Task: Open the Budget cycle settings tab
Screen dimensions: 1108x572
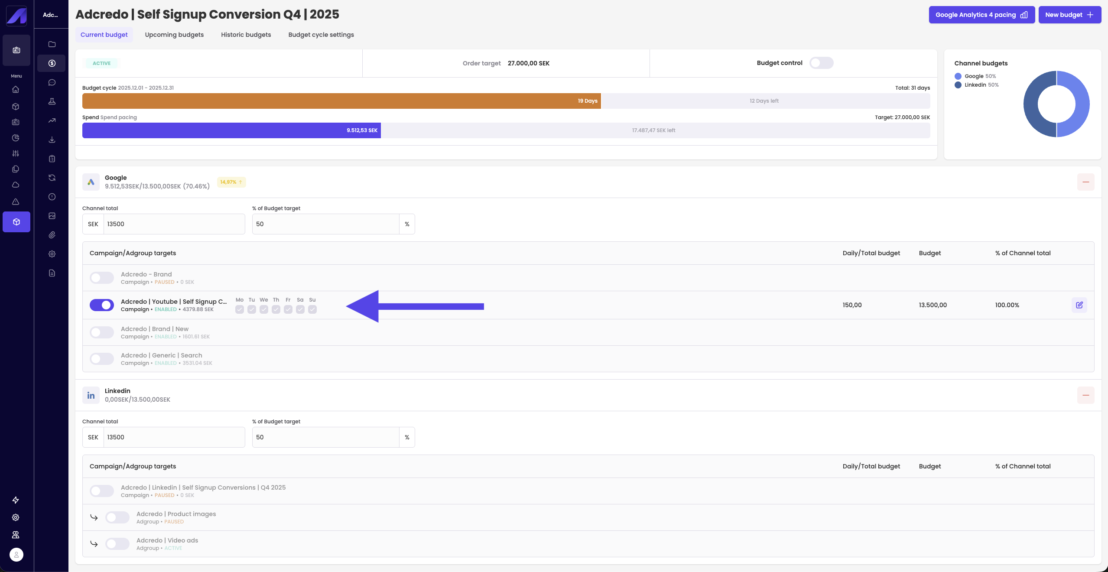Action: (321, 35)
